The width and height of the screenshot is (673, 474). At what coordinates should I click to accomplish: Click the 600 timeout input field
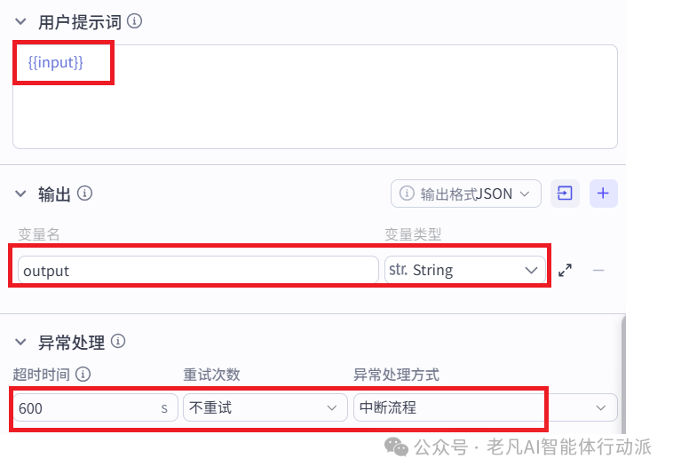95,407
